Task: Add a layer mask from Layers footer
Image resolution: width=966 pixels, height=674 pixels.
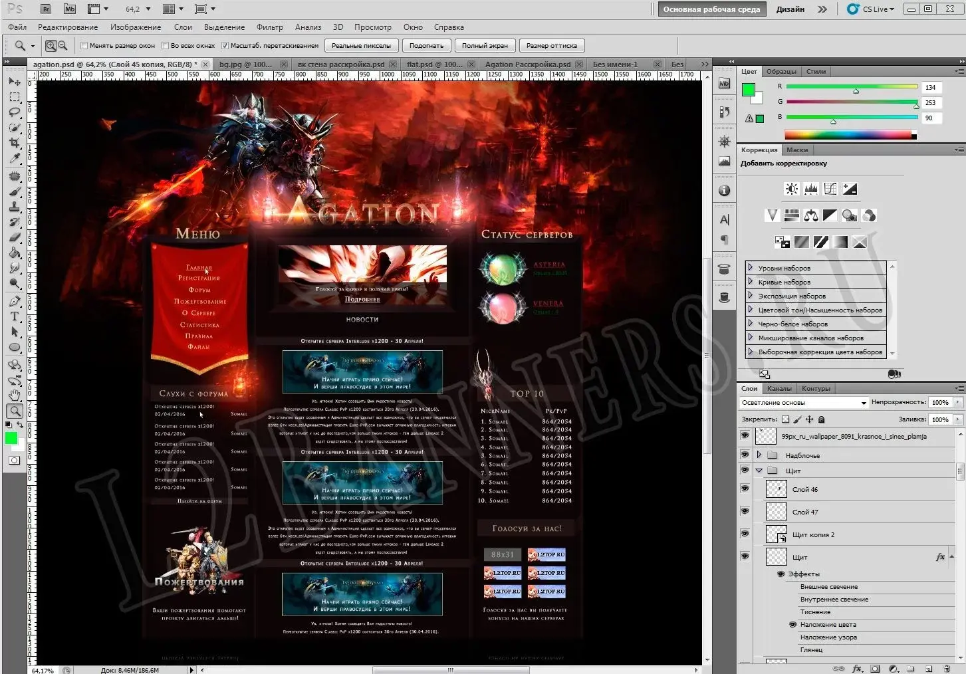Action: (x=876, y=669)
